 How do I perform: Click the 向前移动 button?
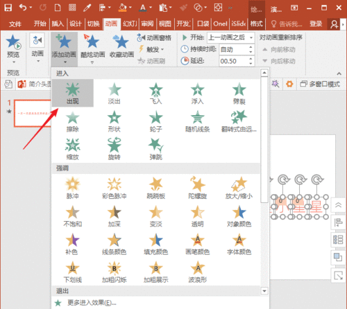pos(279,49)
